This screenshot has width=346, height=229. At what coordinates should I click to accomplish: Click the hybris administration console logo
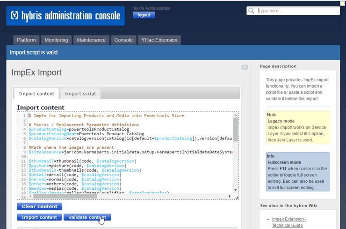(65, 16)
